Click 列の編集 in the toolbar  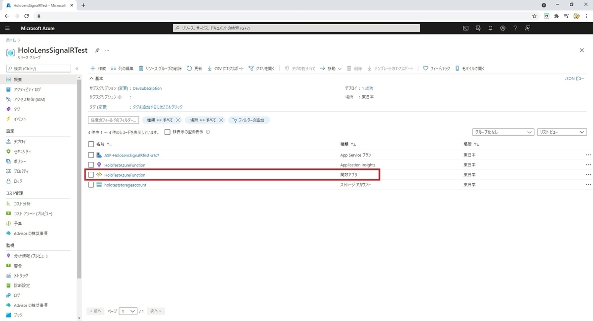(122, 68)
